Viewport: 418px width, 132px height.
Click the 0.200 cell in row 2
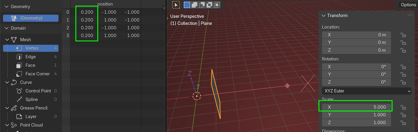87,28
